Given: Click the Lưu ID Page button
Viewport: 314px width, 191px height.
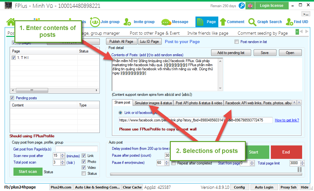Looking at the screenshot, I should [x=149, y=42].
